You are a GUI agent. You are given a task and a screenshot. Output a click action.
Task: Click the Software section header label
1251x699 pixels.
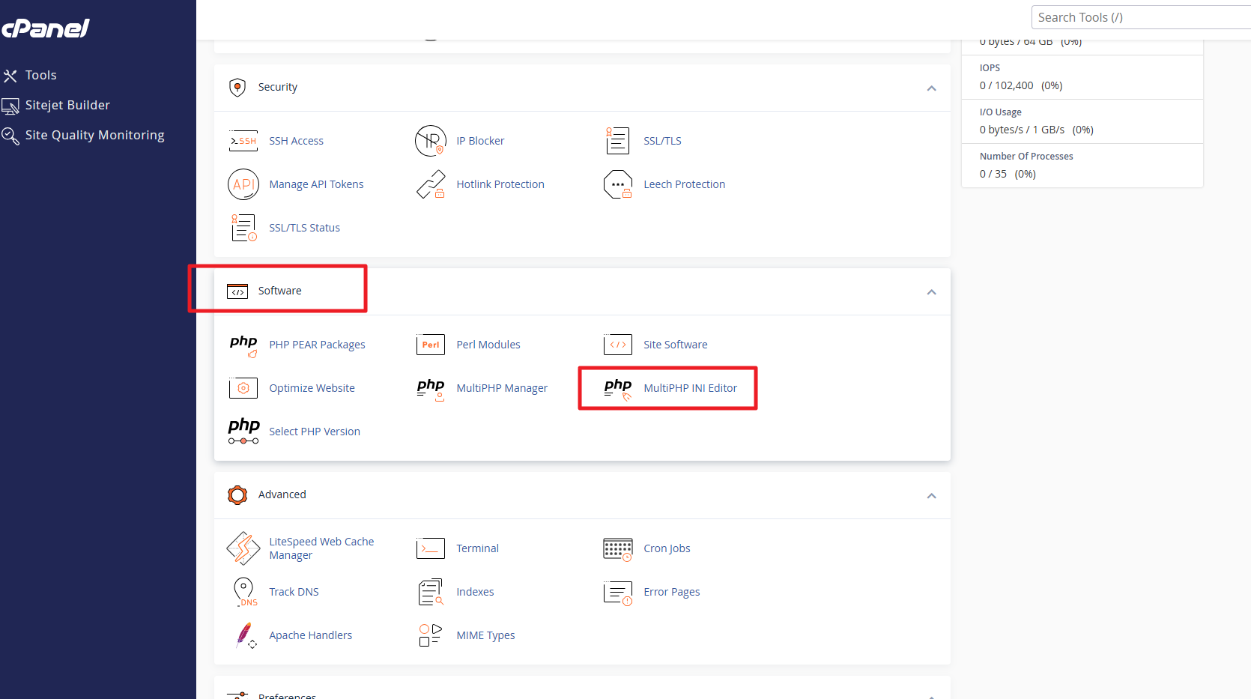[279, 291]
